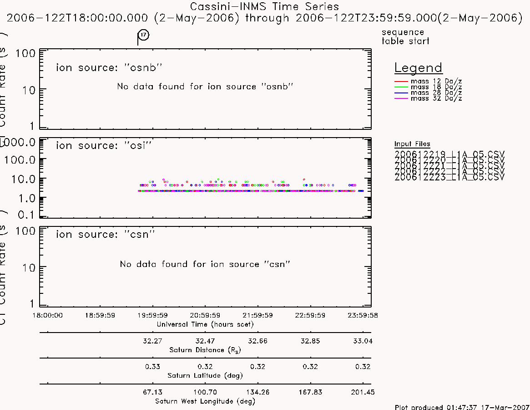Click the '10.0' tick on osi y-axis
530x410 pixels.
click(23, 179)
